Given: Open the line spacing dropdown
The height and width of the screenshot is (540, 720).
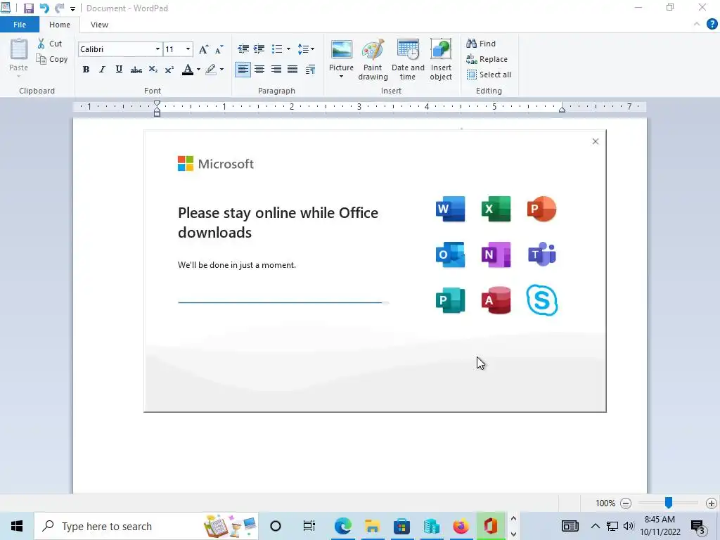Looking at the screenshot, I should (306, 49).
